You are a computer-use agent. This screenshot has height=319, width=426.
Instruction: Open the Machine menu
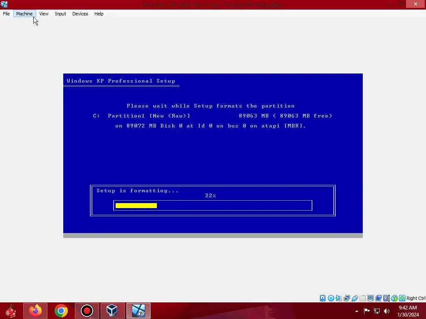pos(25,14)
